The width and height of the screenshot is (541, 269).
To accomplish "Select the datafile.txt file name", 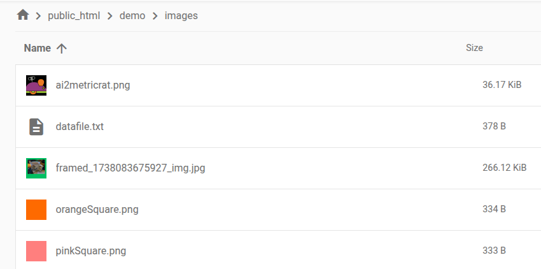I will click(80, 127).
